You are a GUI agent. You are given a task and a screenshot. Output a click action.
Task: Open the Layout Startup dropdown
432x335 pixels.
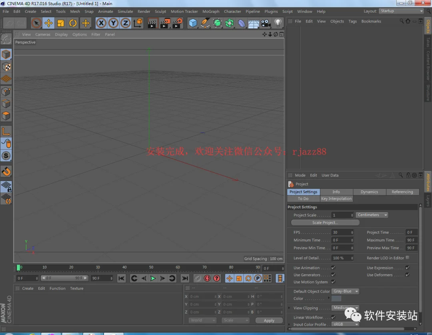[x=401, y=11]
